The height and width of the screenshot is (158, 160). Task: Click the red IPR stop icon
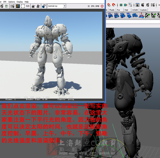tap(102, 6)
